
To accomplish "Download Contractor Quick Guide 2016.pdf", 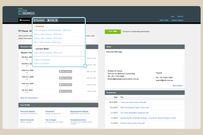I will (133, 102).
